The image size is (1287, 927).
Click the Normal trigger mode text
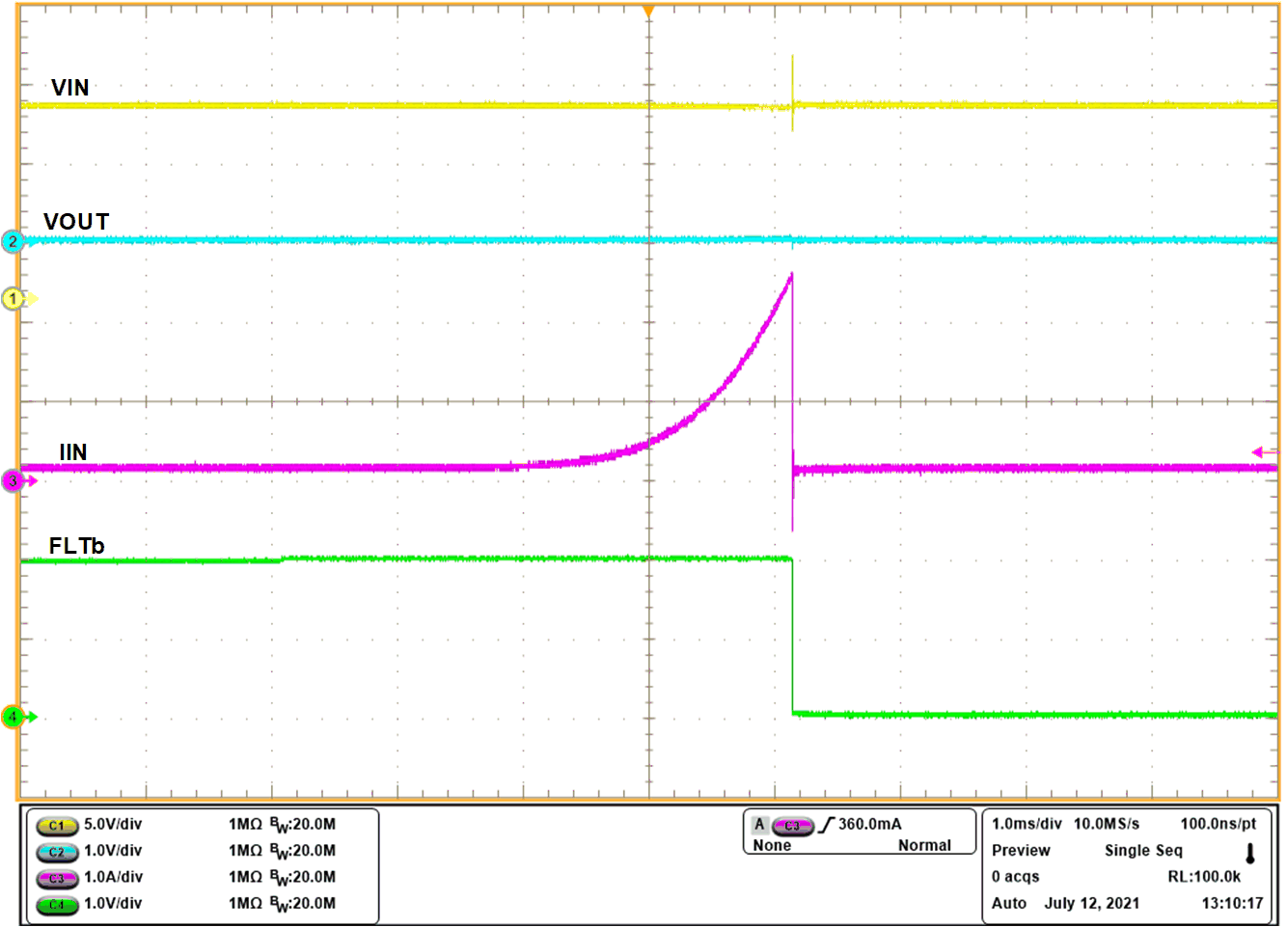pyautogui.click(x=924, y=846)
